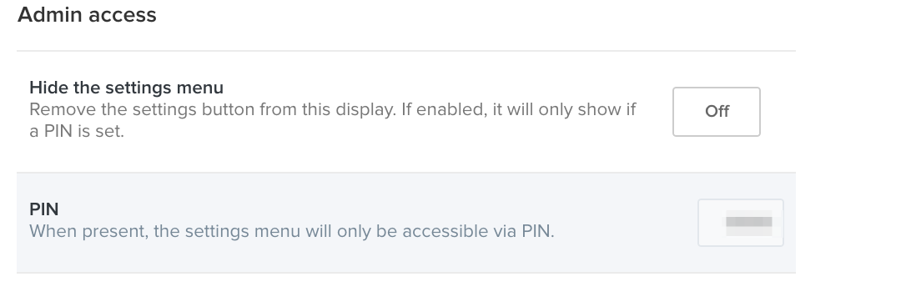This screenshot has height=302, width=901.
Task: Select the Hide the settings menu row
Action: pyautogui.click(x=406, y=112)
